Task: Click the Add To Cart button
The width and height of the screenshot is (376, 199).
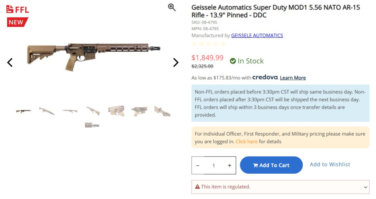Action: [x=271, y=165]
